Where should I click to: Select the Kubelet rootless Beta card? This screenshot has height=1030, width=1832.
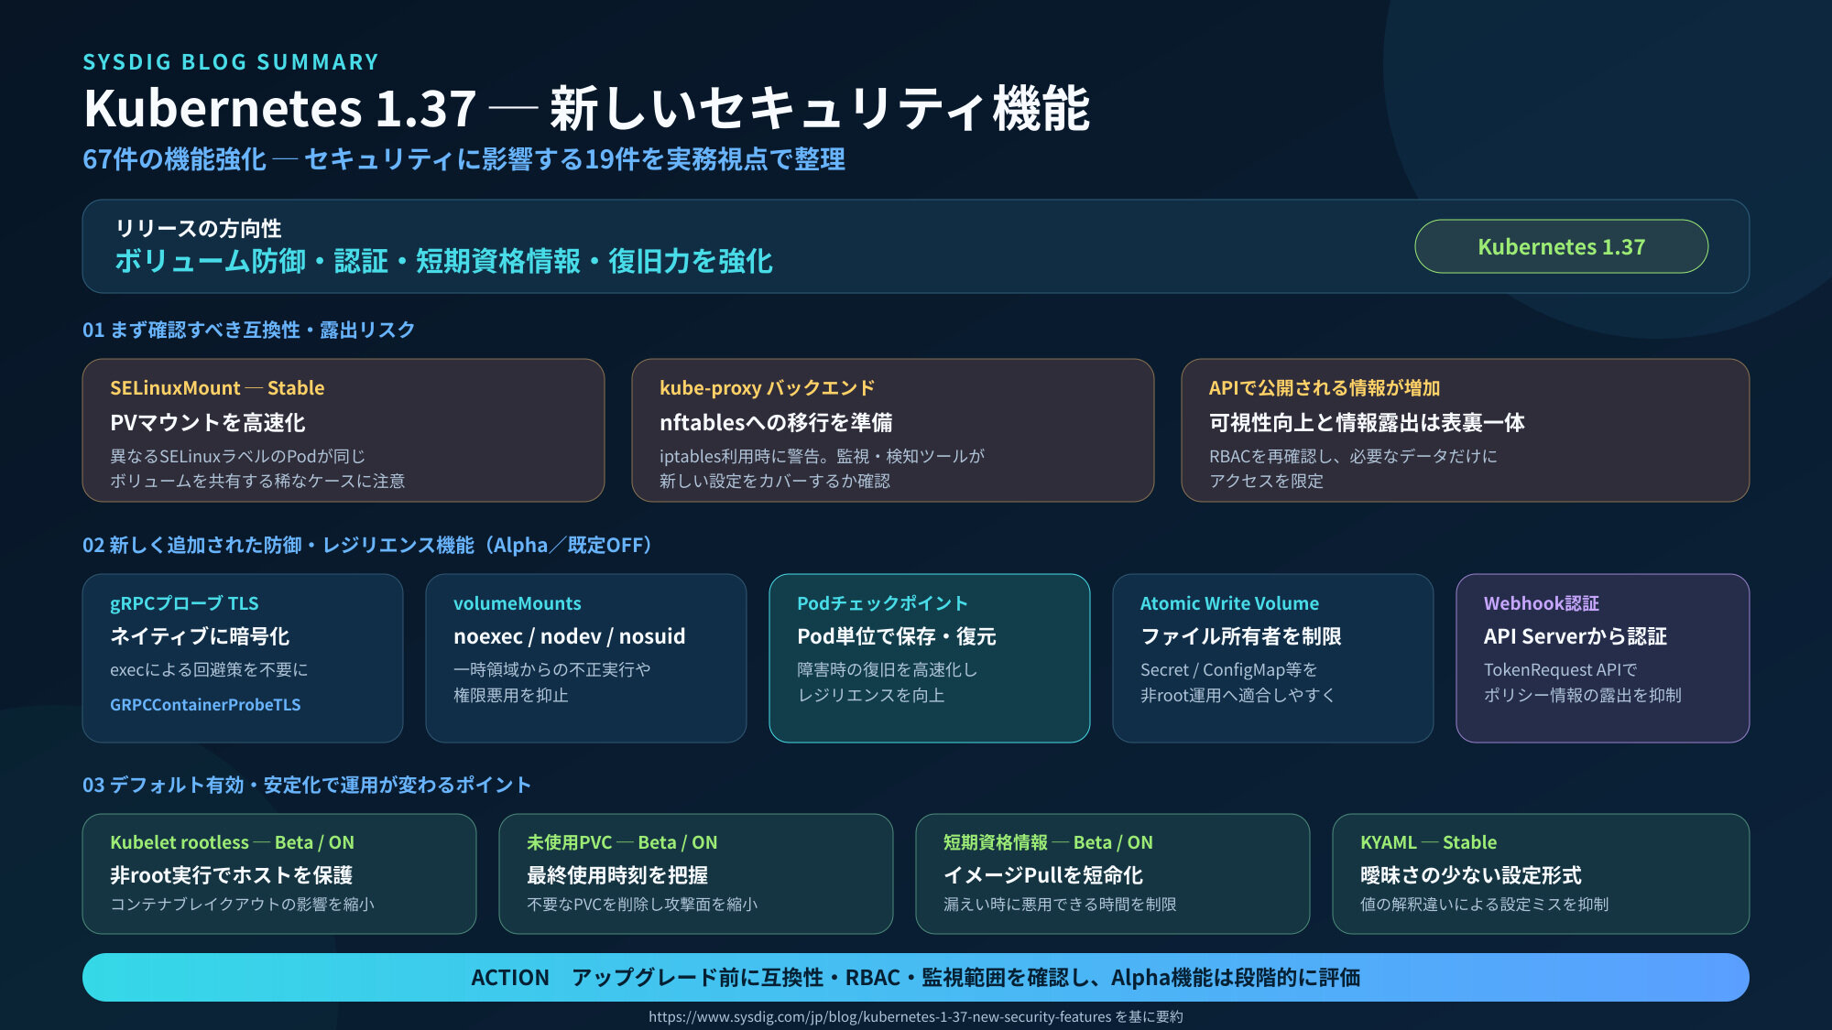coord(279,873)
